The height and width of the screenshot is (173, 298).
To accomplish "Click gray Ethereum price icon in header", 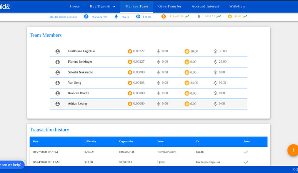I will (x=199, y=17).
